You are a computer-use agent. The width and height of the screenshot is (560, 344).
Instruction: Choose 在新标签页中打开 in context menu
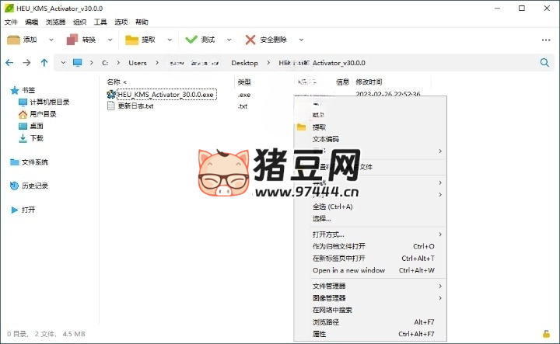coord(339,259)
